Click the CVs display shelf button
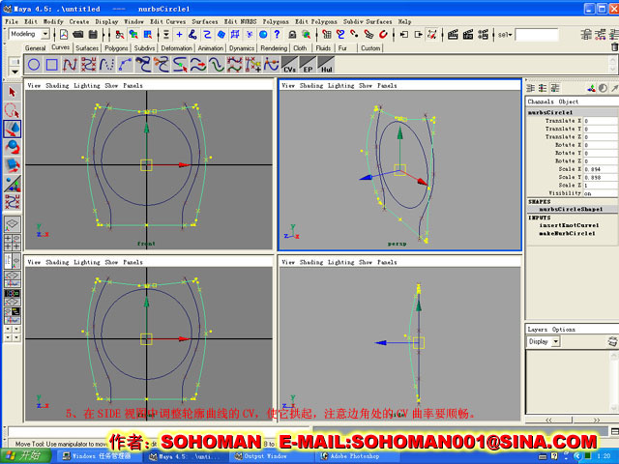The image size is (619, 464). click(289, 65)
